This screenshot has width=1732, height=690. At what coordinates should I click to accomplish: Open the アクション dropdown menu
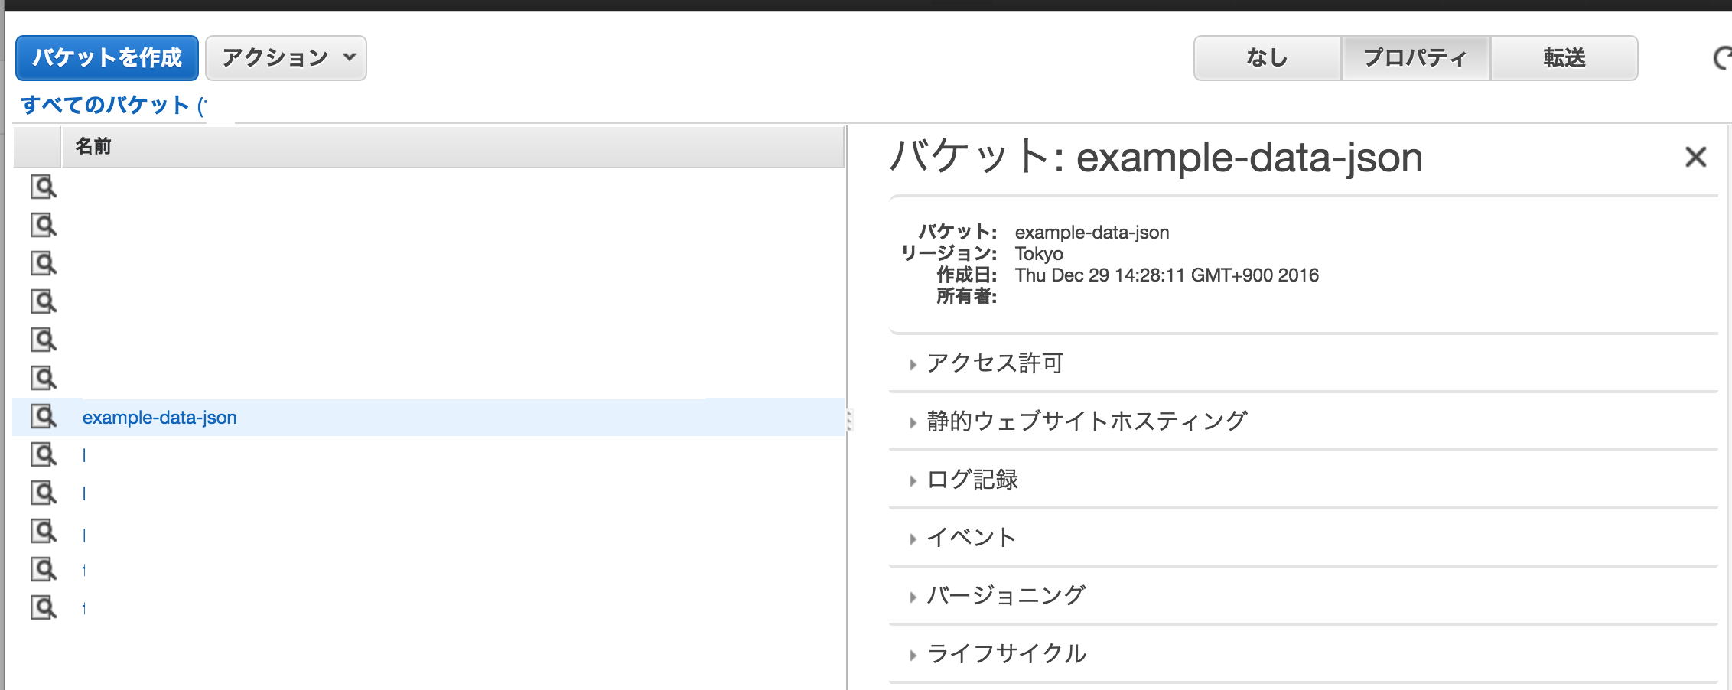[285, 57]
